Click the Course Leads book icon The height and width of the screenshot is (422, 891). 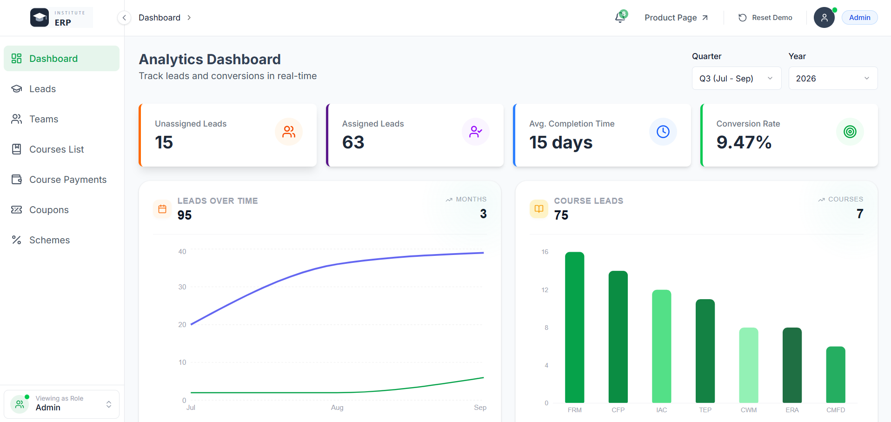539,209
